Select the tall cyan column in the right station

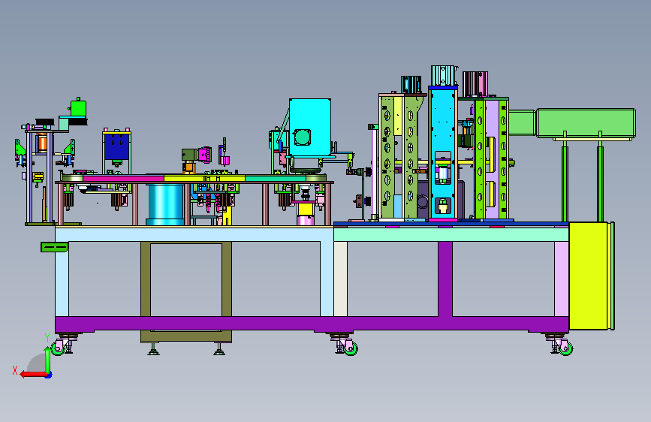click(x=442, y=153)
